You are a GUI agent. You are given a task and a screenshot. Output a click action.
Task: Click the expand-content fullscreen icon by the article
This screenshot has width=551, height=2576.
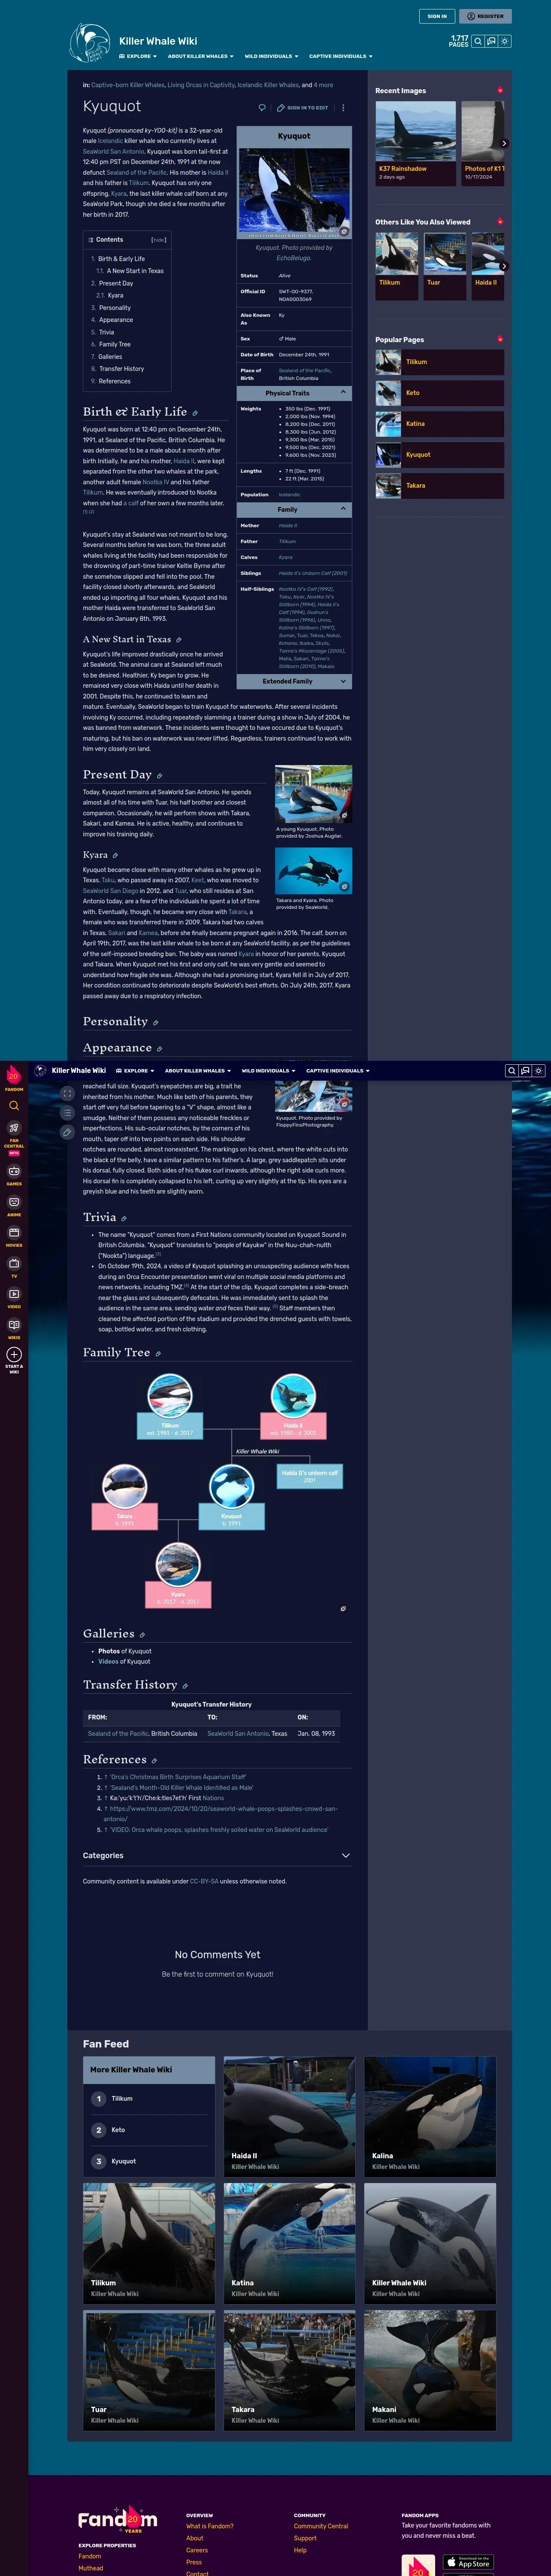67,1094
